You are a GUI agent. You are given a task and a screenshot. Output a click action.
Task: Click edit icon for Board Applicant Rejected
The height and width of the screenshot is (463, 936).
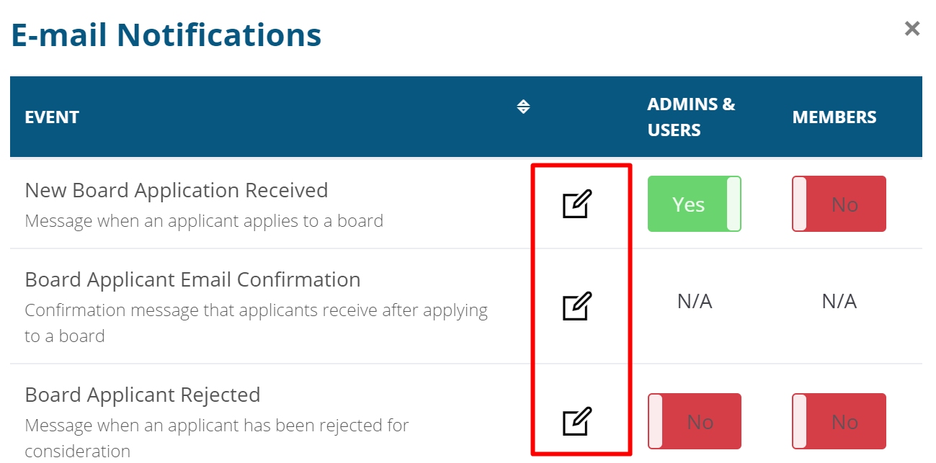point(576,421)
